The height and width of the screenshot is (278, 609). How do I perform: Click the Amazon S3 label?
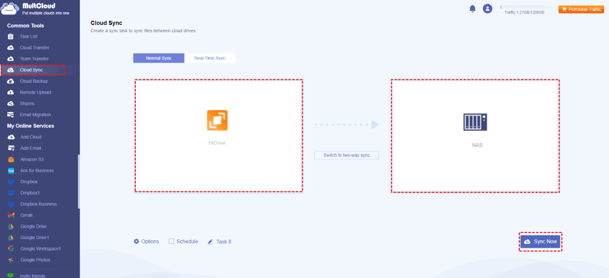pos(32,159)
